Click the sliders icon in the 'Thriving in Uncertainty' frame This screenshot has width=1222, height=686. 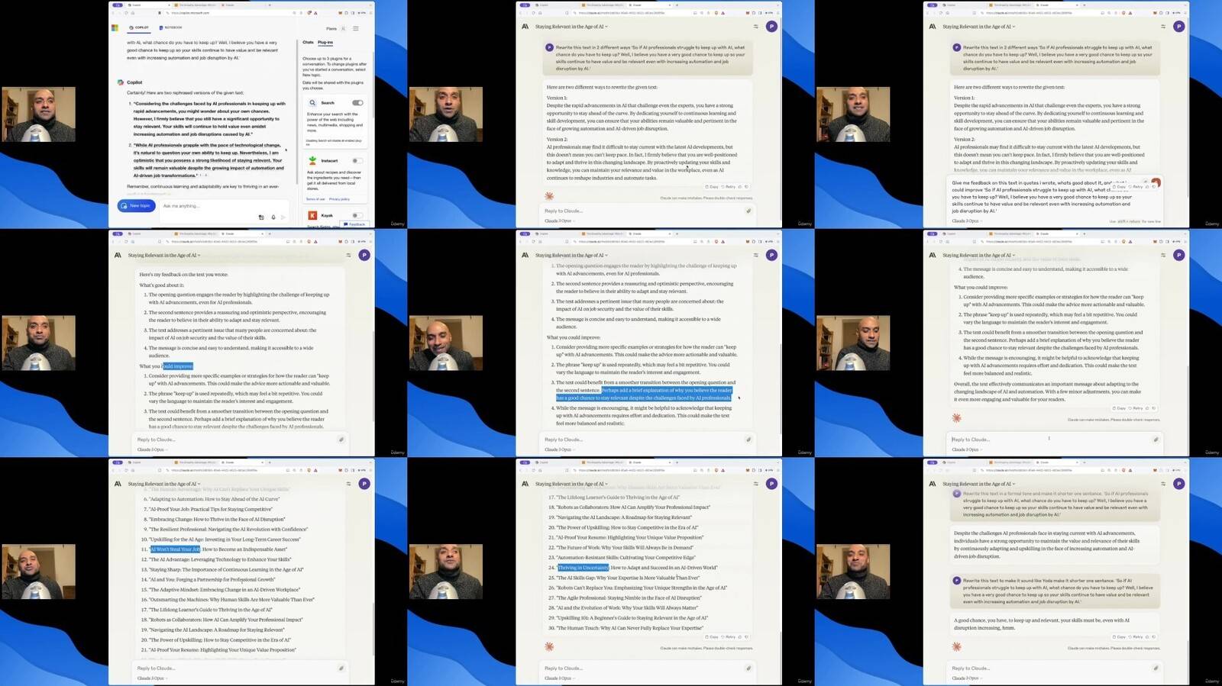pos(756,484)
